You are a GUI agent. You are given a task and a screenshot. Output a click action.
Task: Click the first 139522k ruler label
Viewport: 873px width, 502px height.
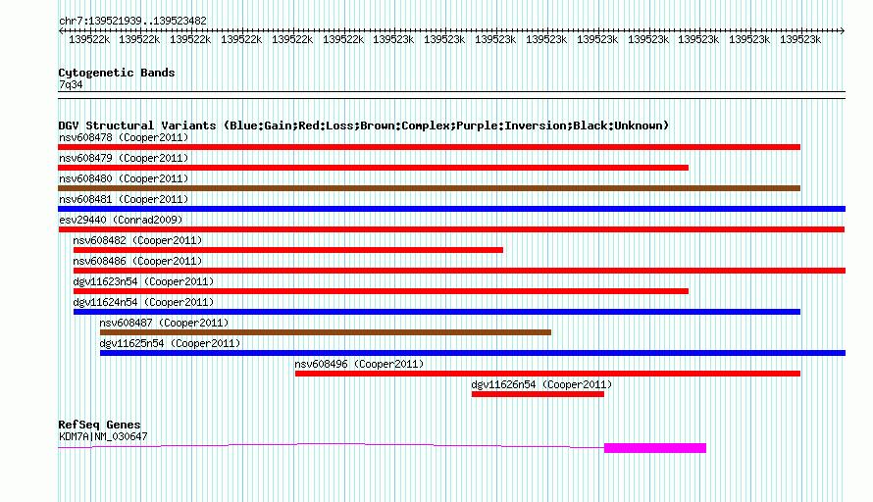tap(89, 39)
